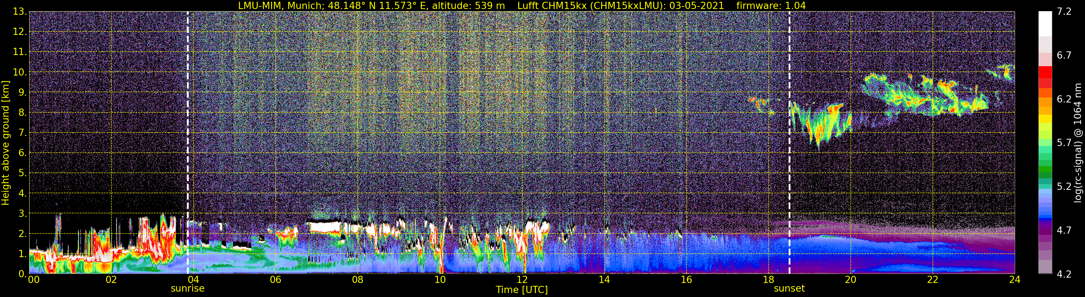Click colorbar value "4.7"
Screen dimensions: 1085x297
[x=1064, y=230]
